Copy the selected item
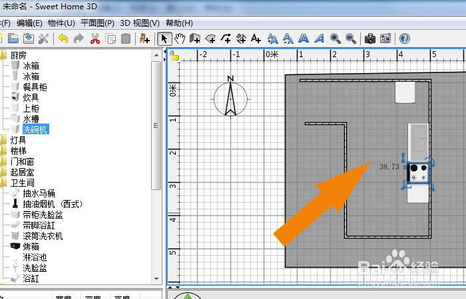 pos(111,39)
